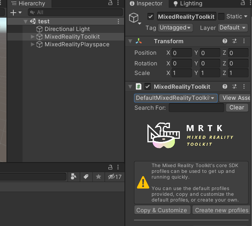
Task: Select Directional Light in the hierarchy
Action: (67, 29)
